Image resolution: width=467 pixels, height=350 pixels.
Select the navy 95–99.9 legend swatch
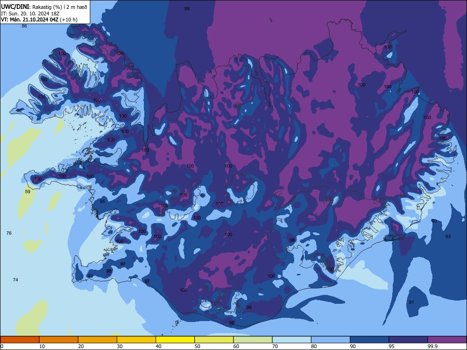coord(408,340)
